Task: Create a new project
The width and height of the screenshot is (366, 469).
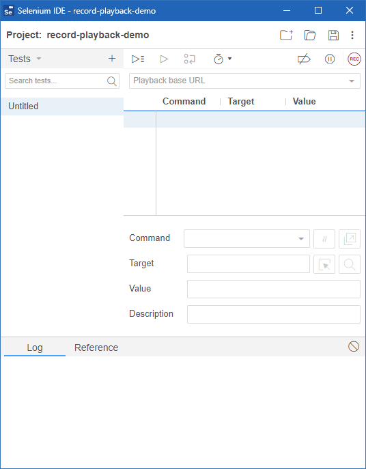Action: pyautogui.click(x=286, y=35)
